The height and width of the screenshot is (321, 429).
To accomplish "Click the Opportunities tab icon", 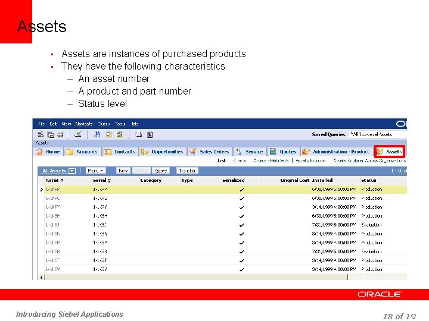I will tap(145, 152).
